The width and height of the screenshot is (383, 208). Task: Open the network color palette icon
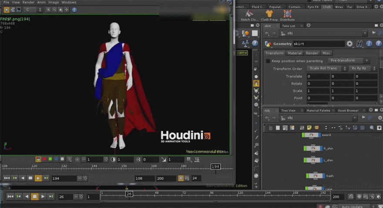point(292,128)
